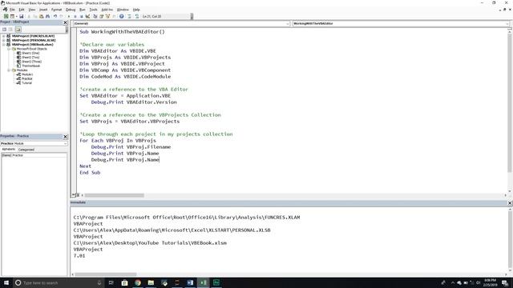Select Practice module in project tree
Image resolution: width=513 pixels, height=288 pixels.
(x=26, y=78)
